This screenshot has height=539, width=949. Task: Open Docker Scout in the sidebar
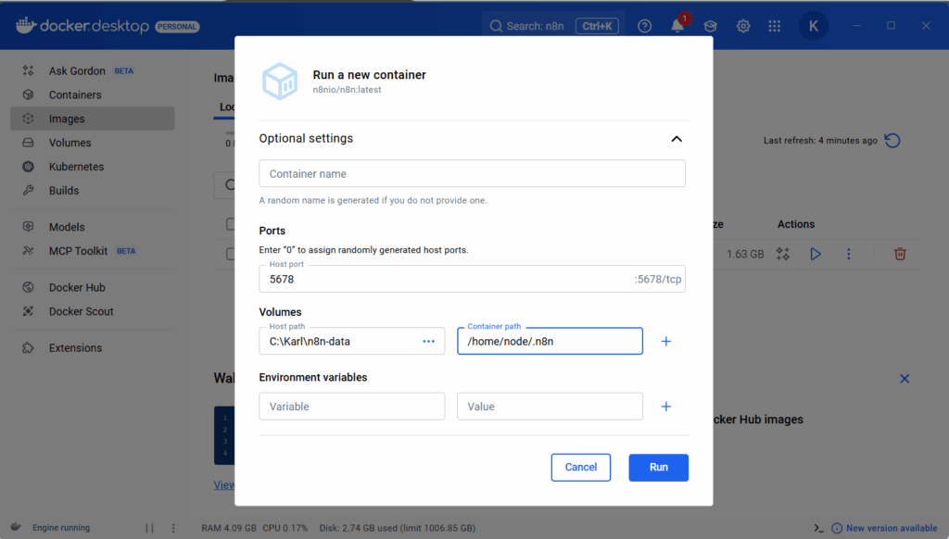[93, 311]
